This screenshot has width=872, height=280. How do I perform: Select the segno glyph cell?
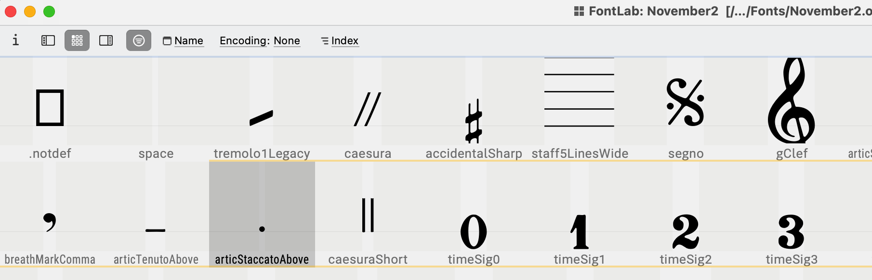click(x=686, y=108)
